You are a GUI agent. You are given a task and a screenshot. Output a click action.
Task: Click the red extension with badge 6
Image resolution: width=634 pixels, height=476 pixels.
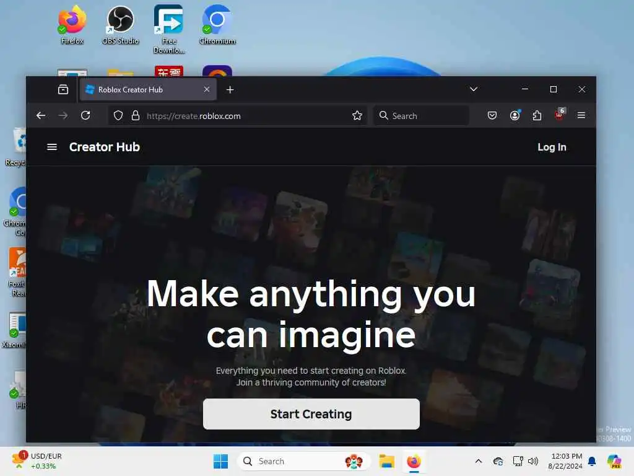pyautogui.click(x=560, y=114)
